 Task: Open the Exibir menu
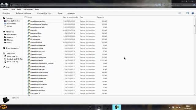pos(19,9)
